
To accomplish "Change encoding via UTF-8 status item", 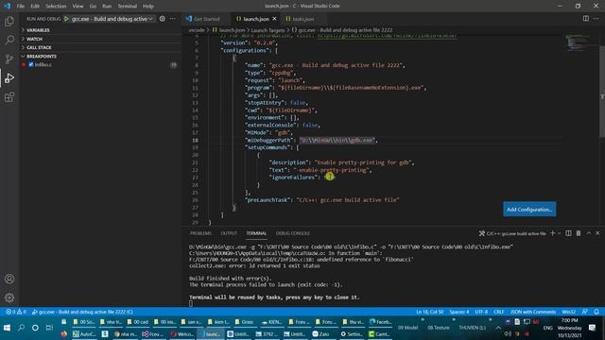I will pos(481,312).
